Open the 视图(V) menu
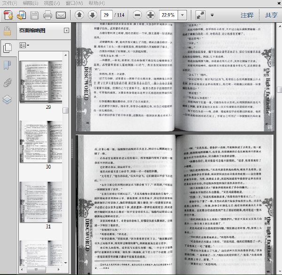Image resolution: width=282 pixels, height=275 pixels. (52, 3)
